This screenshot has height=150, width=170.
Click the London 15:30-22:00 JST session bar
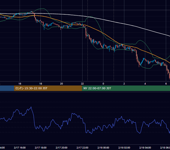48,88
